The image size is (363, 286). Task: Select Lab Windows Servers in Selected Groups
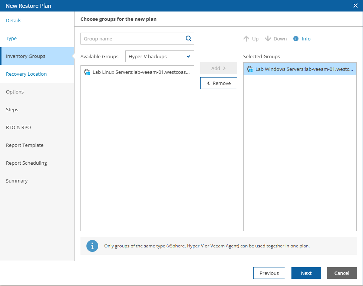[x=303, y=69]
